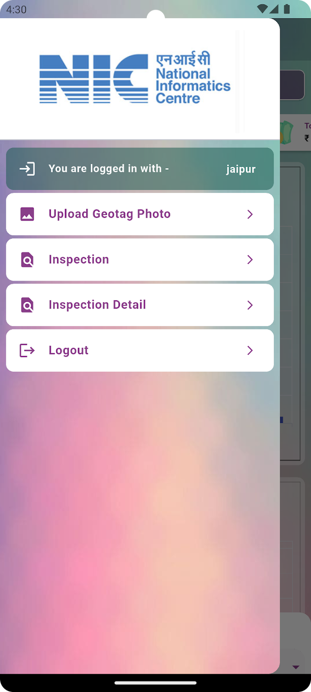Click the chevron on the Inspection row
Image resolution: width=311 pixels, height=692 pixels.
click(x=250, y=260)
